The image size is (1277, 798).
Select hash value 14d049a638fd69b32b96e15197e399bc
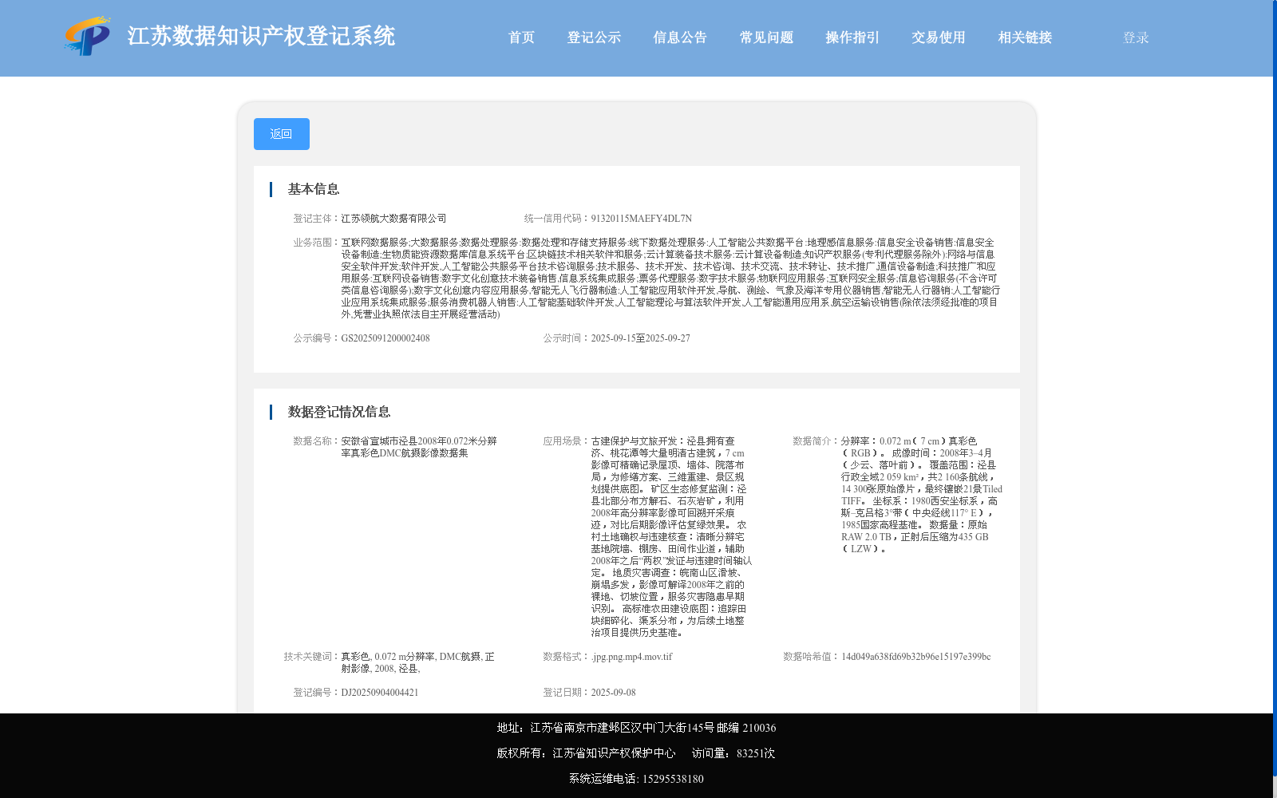pyautogui.click(x=915, y=657)
